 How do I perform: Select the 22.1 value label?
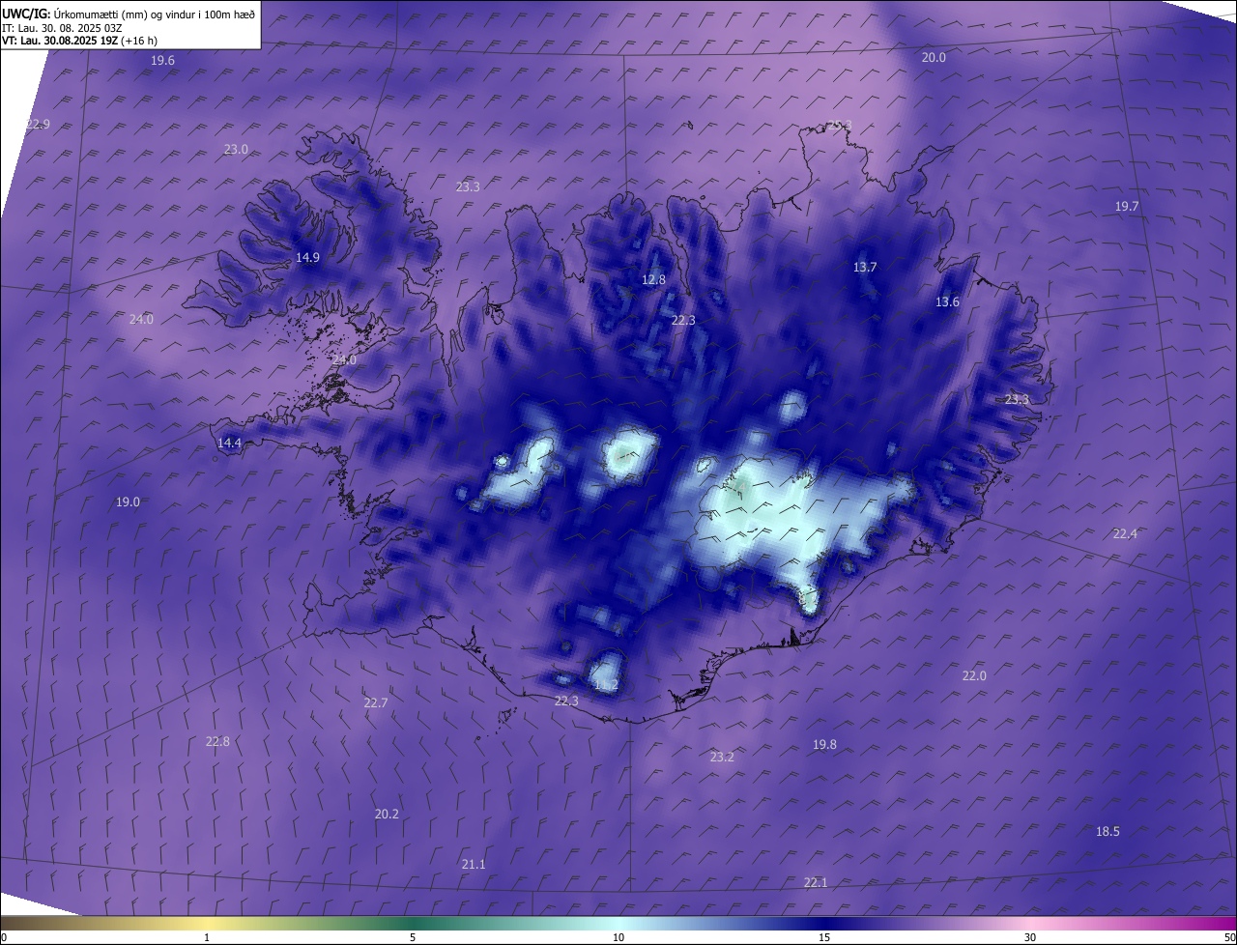[x=816, y=883]
